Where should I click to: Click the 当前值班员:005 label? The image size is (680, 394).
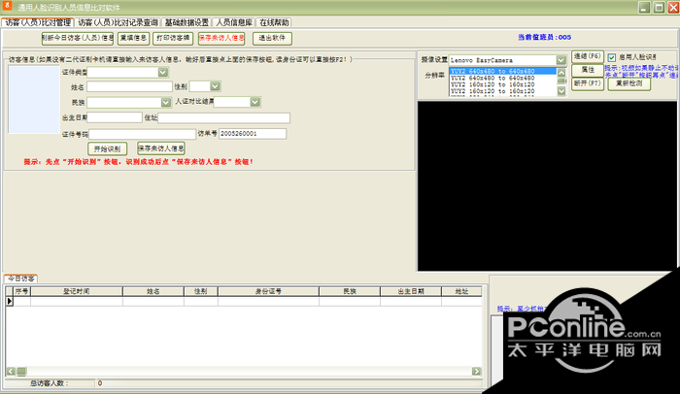point(544,37)
